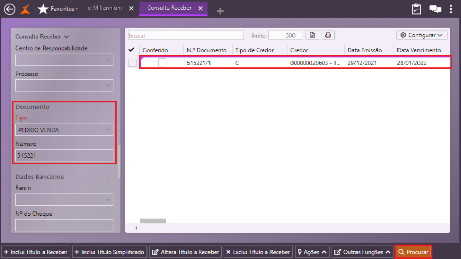Collapse the Consulta Receber panel header
Viewport: 461px width, 259px height.
click(x=42, y=37)
